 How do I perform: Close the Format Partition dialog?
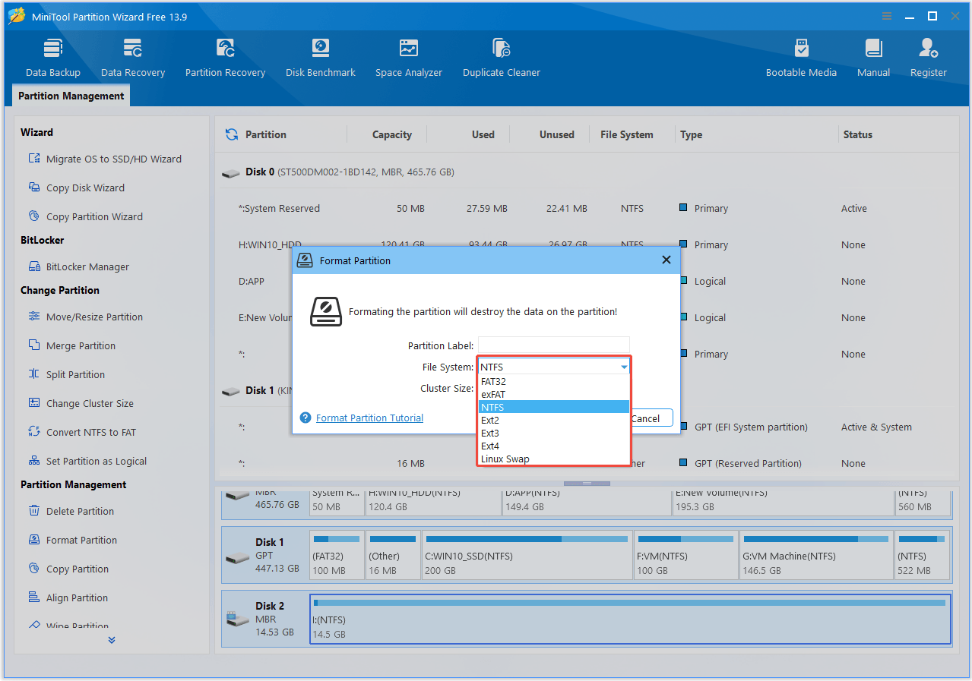point(666,260)
